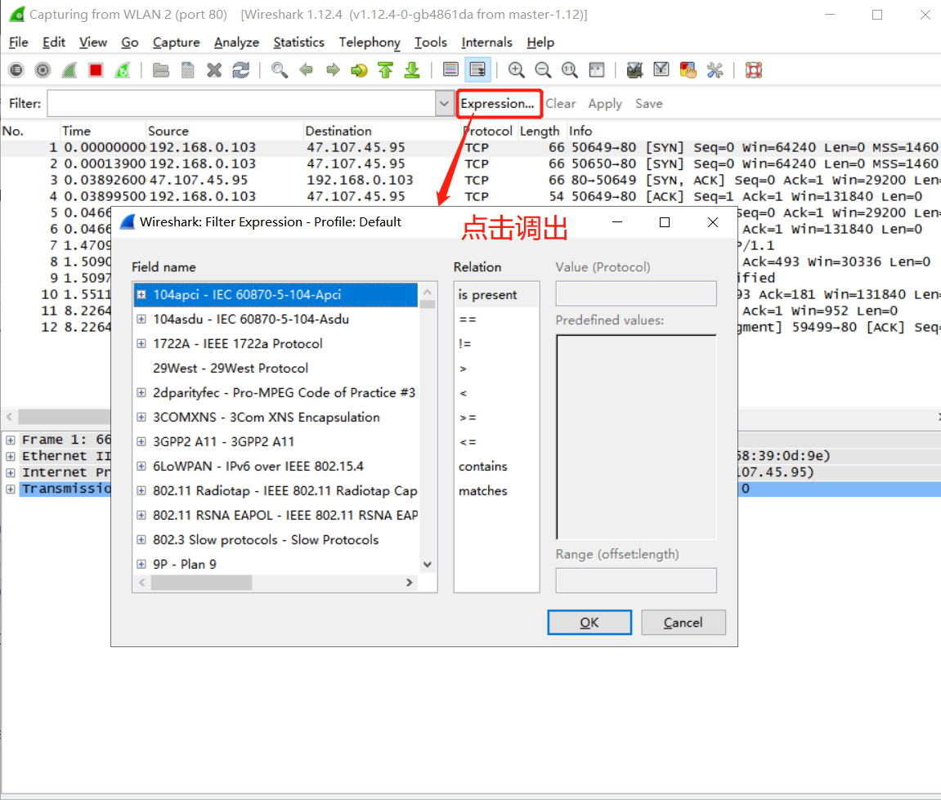
Task: Zoom out on packet text
Action: coord(543,70)
